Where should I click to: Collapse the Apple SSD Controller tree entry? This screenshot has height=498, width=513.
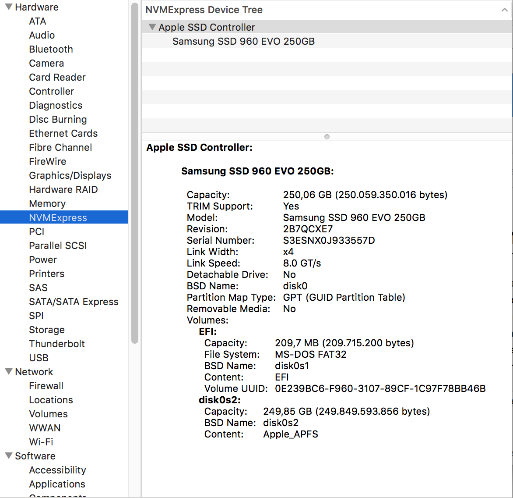(x=152, y=27)
